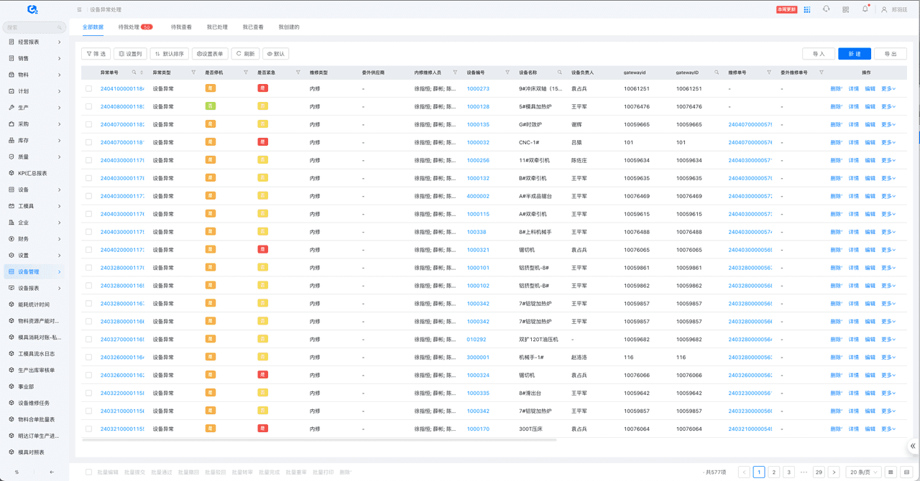Tick checkbox for the CNC-1# row
Viewport: 920px width, 481px height.
[88, 143]
